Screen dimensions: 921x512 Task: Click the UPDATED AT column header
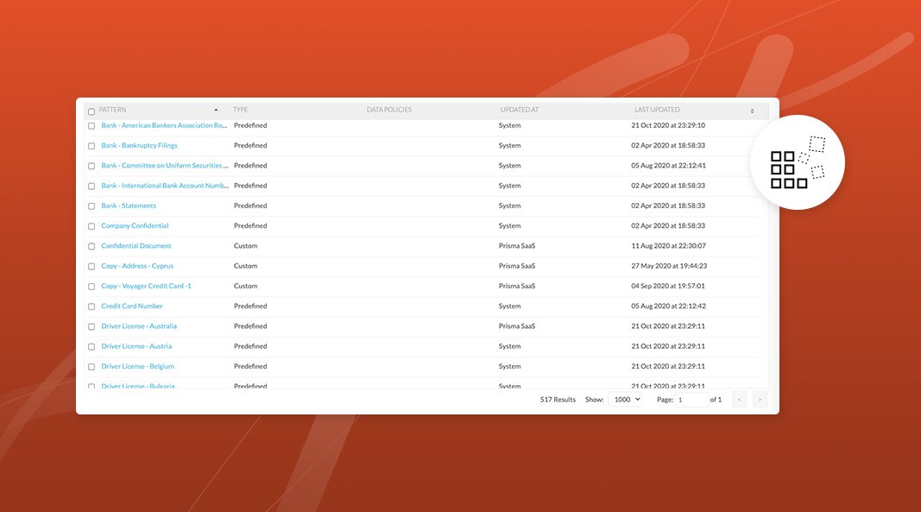pos(520,110)
